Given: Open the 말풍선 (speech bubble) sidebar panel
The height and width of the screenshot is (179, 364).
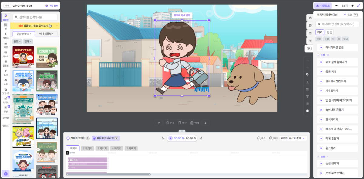Looking at the screenshot, I should [x=5, y=63].
